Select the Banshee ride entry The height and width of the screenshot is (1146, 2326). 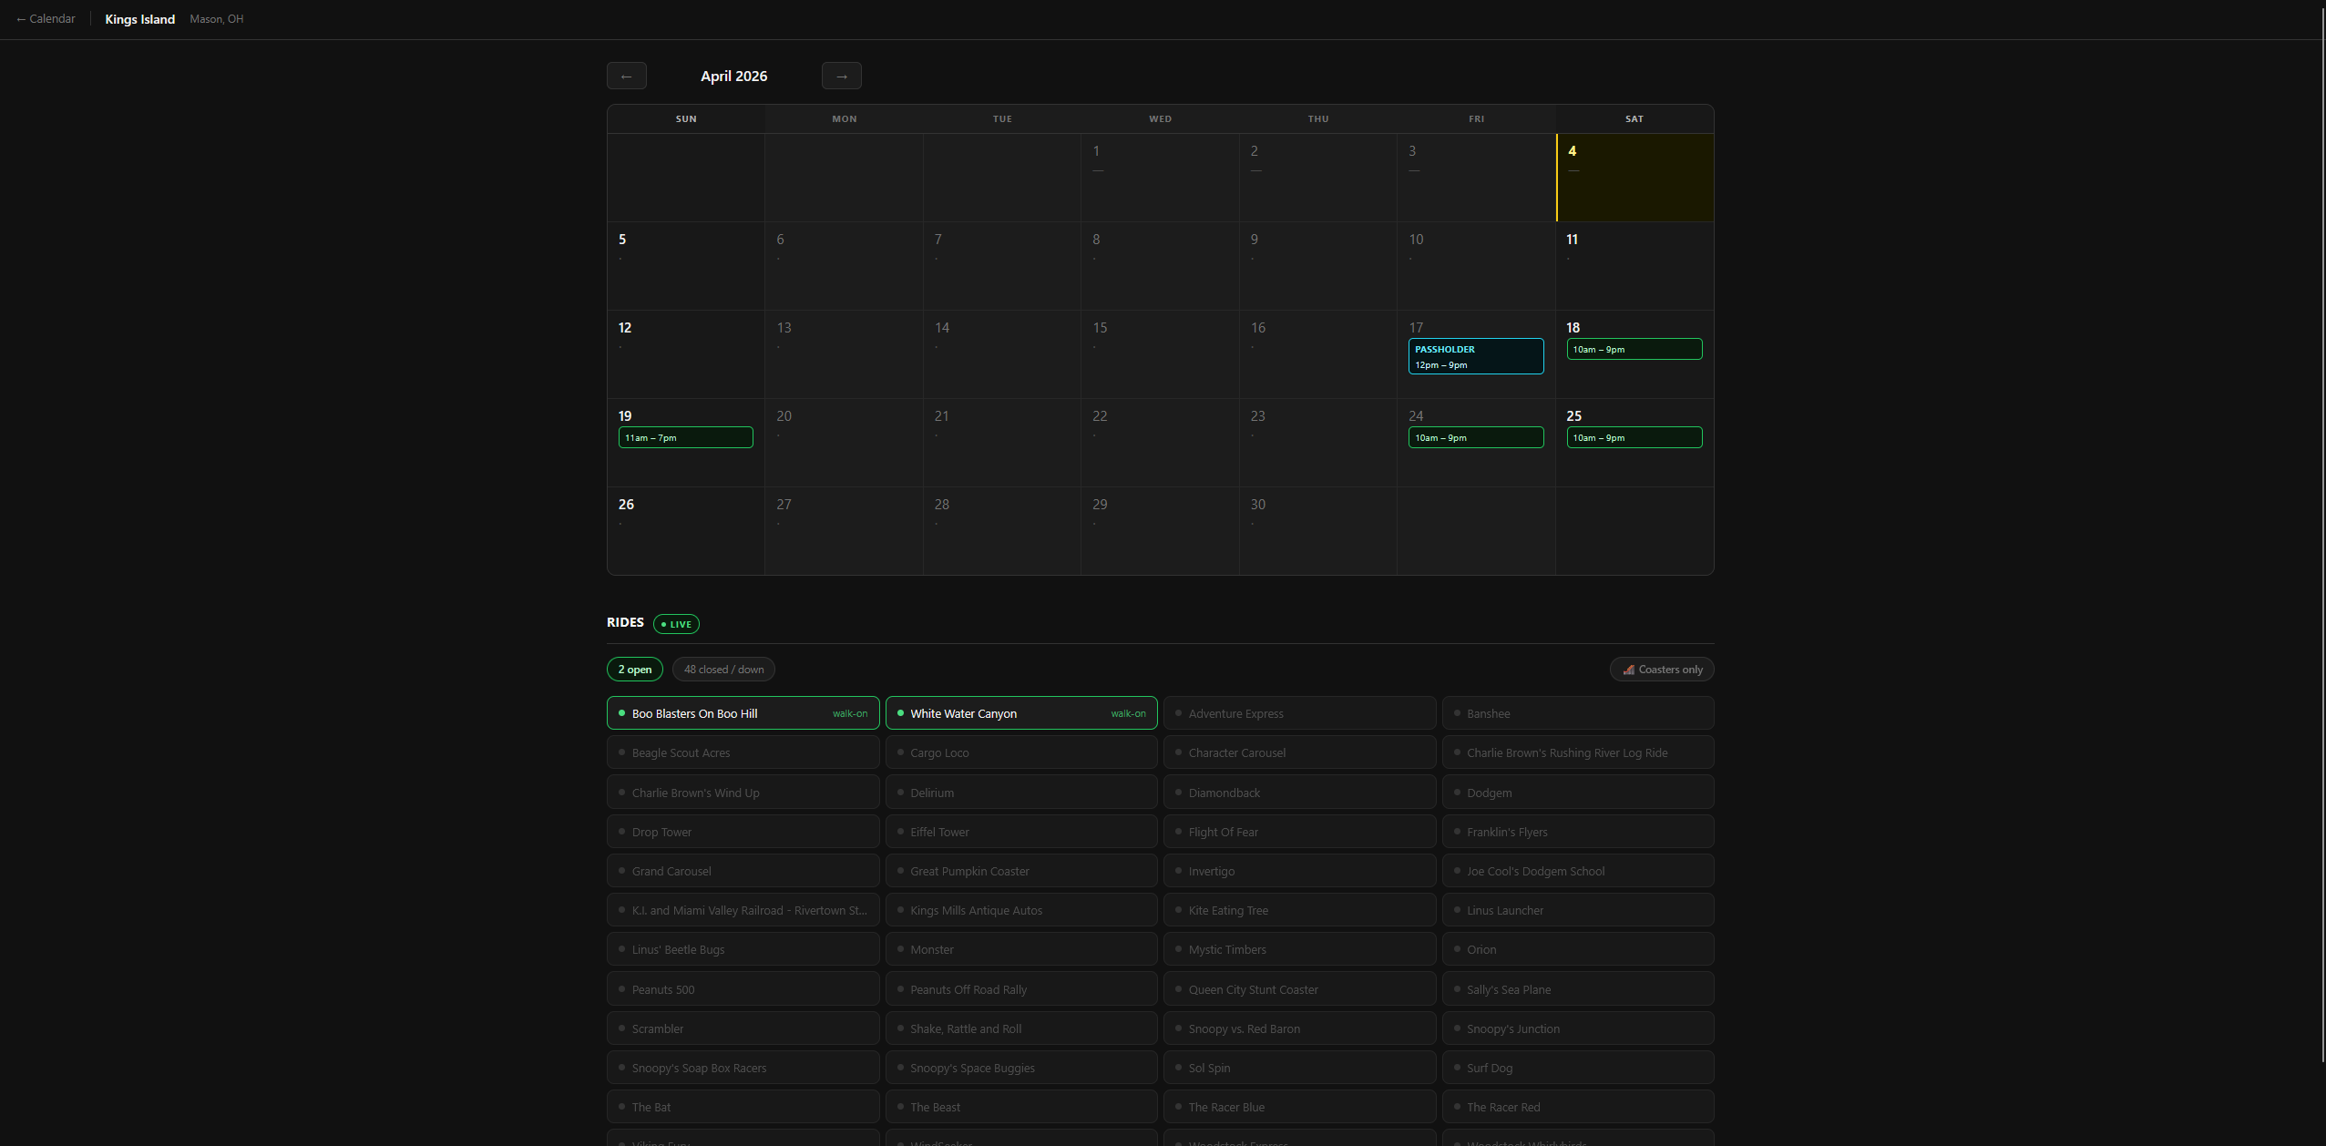coord(1577,713)
